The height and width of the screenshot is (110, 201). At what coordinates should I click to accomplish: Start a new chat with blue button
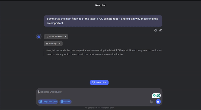tap(99, 82)
